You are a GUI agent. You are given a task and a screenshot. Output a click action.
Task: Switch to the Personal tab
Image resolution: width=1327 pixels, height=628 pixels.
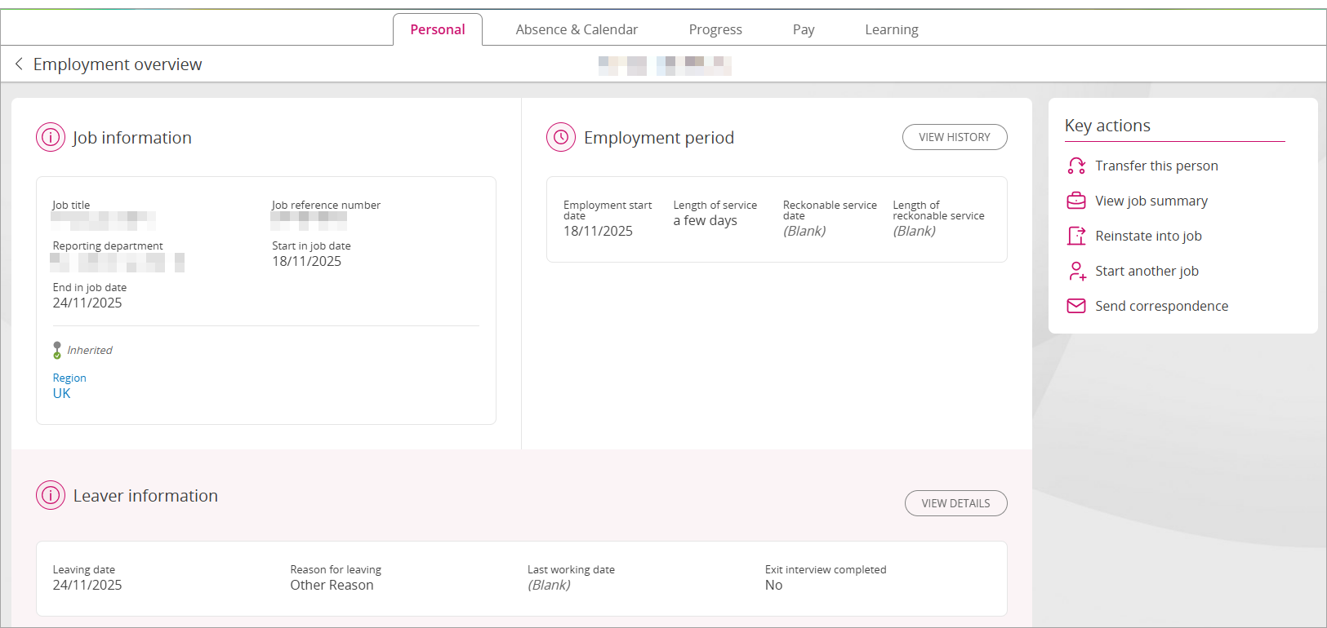437,29
